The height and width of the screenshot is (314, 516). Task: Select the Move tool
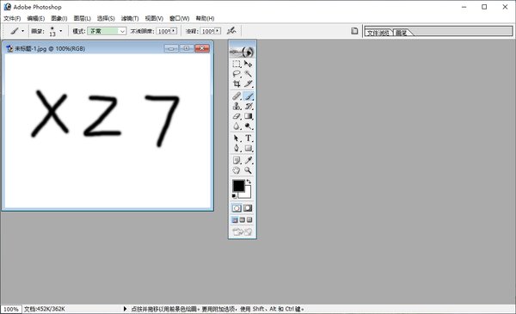coord(249,64)
